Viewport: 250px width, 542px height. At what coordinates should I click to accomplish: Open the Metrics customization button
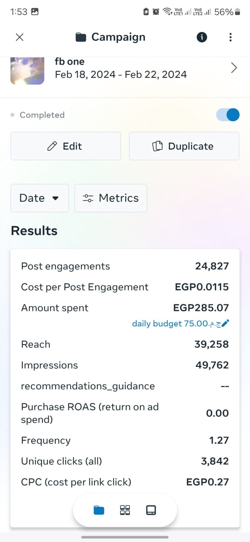point(111,198)
